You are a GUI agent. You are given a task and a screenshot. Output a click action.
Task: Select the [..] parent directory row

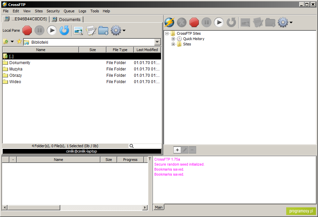pos(82,56)
